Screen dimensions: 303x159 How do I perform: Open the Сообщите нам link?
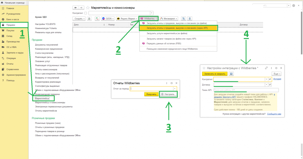tap(274, 114)
